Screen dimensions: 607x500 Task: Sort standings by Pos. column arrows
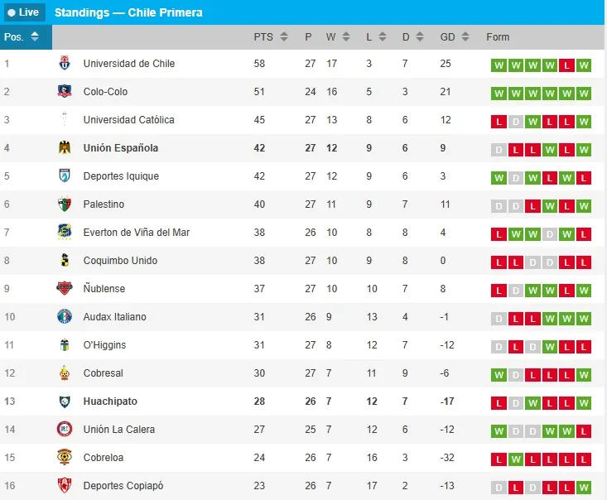click(x=35, y=37)
